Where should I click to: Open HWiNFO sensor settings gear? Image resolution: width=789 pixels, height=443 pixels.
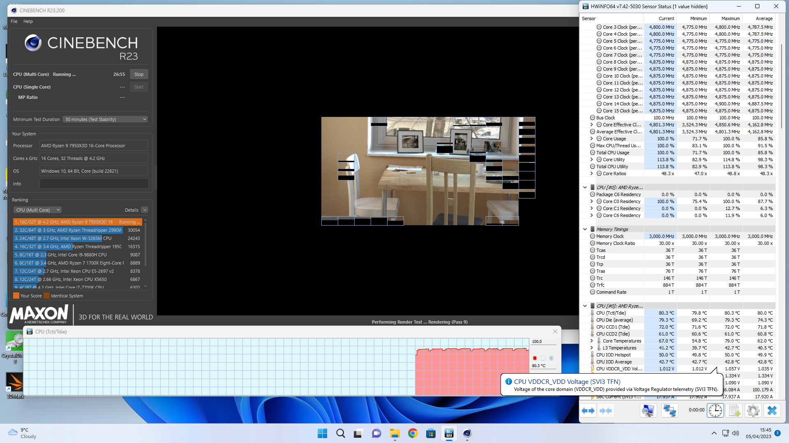(753, 411)
